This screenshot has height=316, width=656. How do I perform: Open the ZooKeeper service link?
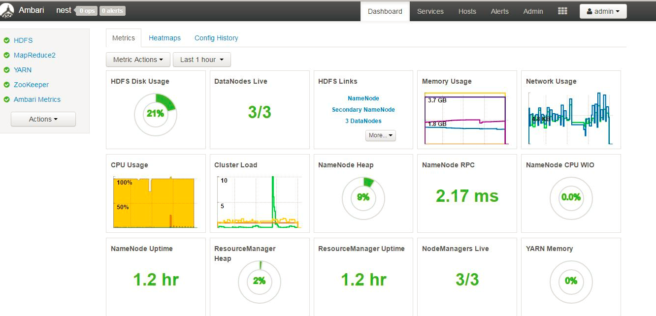tap(31, 85)
